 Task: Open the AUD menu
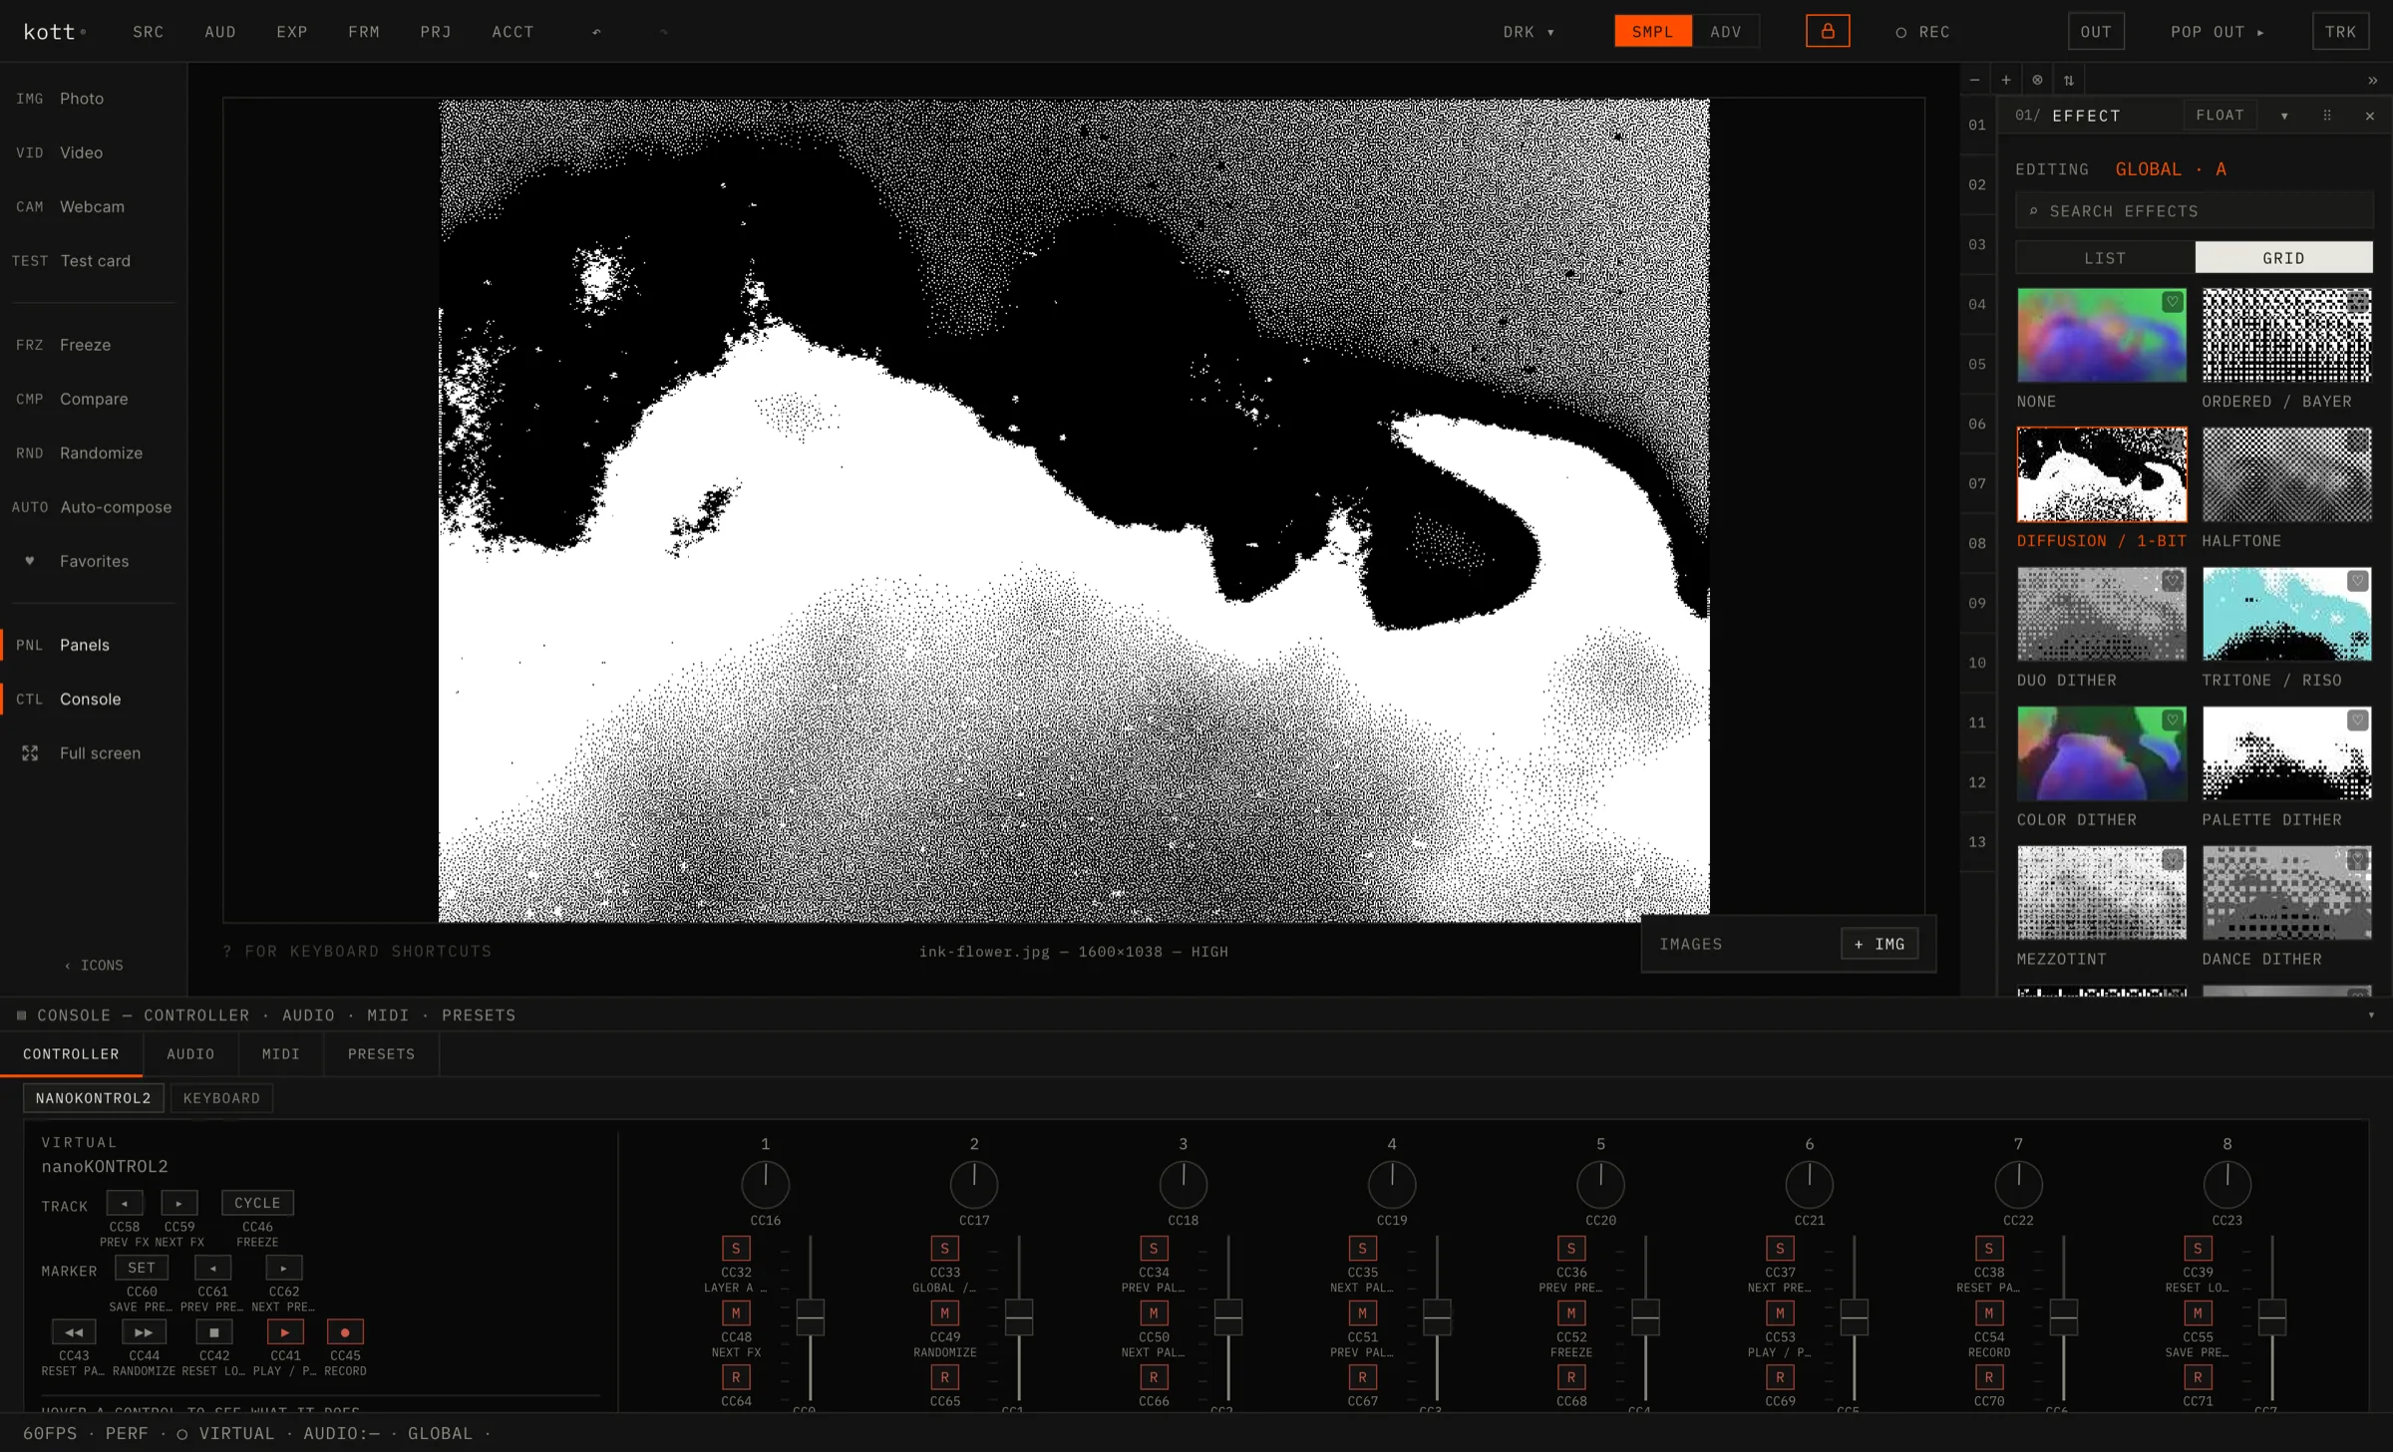coord(220,32)
